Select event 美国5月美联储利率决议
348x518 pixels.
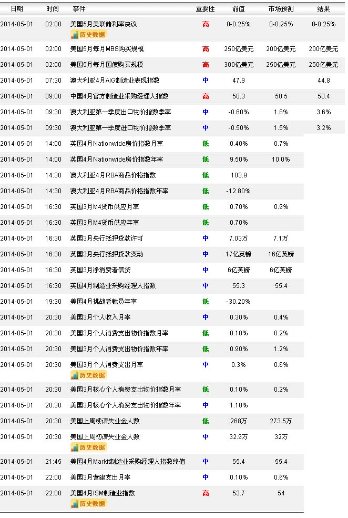tap(104, 24)
